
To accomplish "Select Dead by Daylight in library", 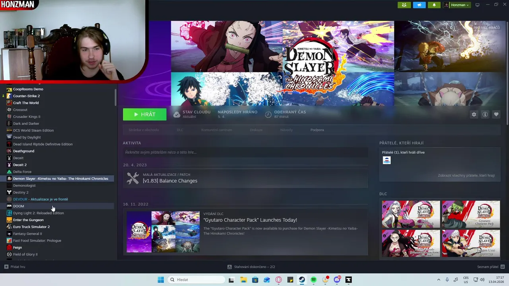I will click(x=27, y=137).
